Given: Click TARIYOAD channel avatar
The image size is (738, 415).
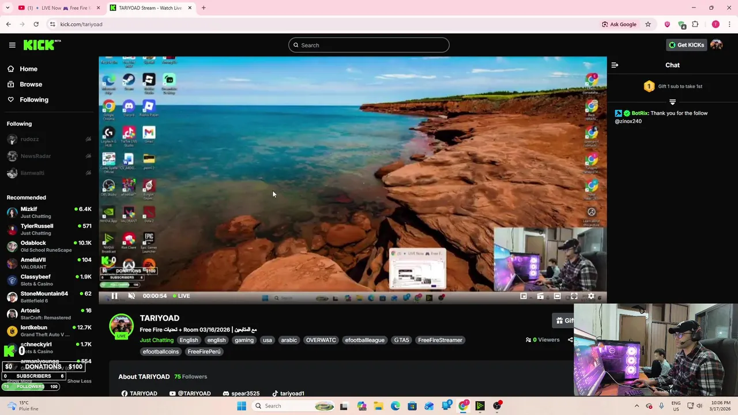Looking at the screenshot, I should 121,326.
